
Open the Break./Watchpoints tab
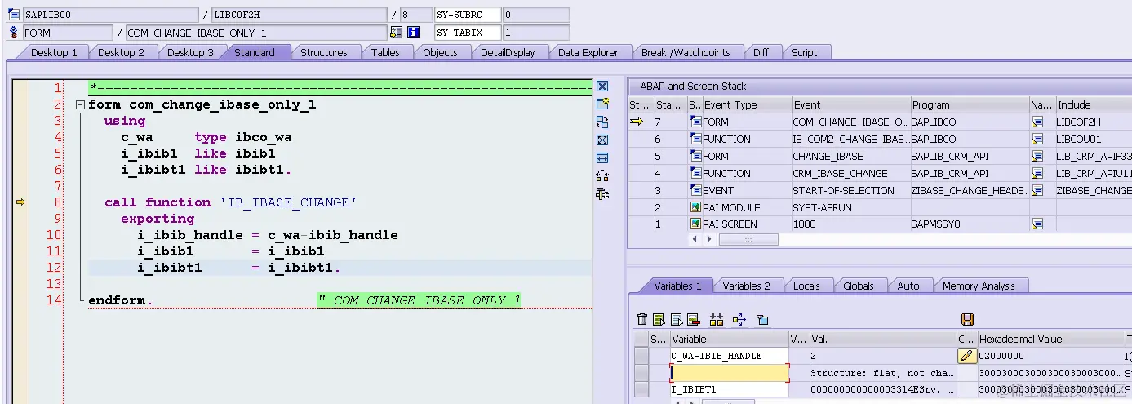[x=686, y=52]
